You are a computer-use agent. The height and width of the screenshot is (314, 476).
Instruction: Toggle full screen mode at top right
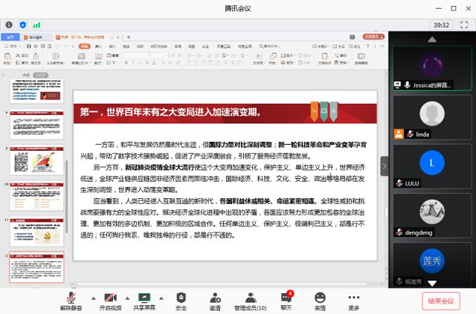[466, 24]
